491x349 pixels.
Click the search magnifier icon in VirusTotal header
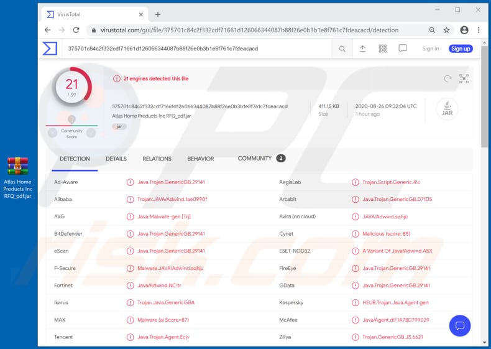point(342,49)
